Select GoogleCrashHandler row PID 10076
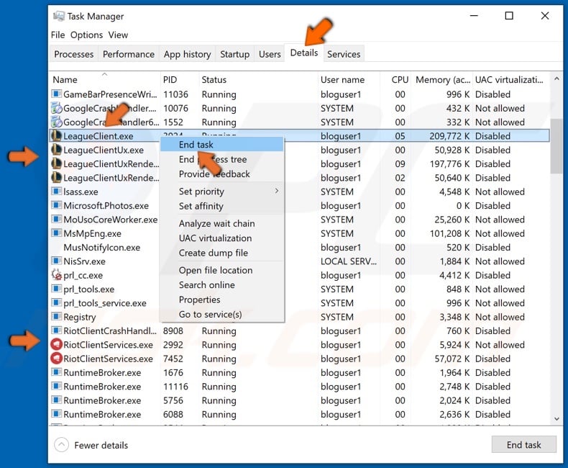The height and width of the screenshot is (468, 568). coord(299,108)
